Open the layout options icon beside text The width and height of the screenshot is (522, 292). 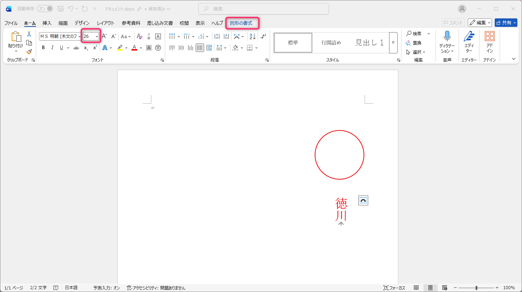[363, 200]
